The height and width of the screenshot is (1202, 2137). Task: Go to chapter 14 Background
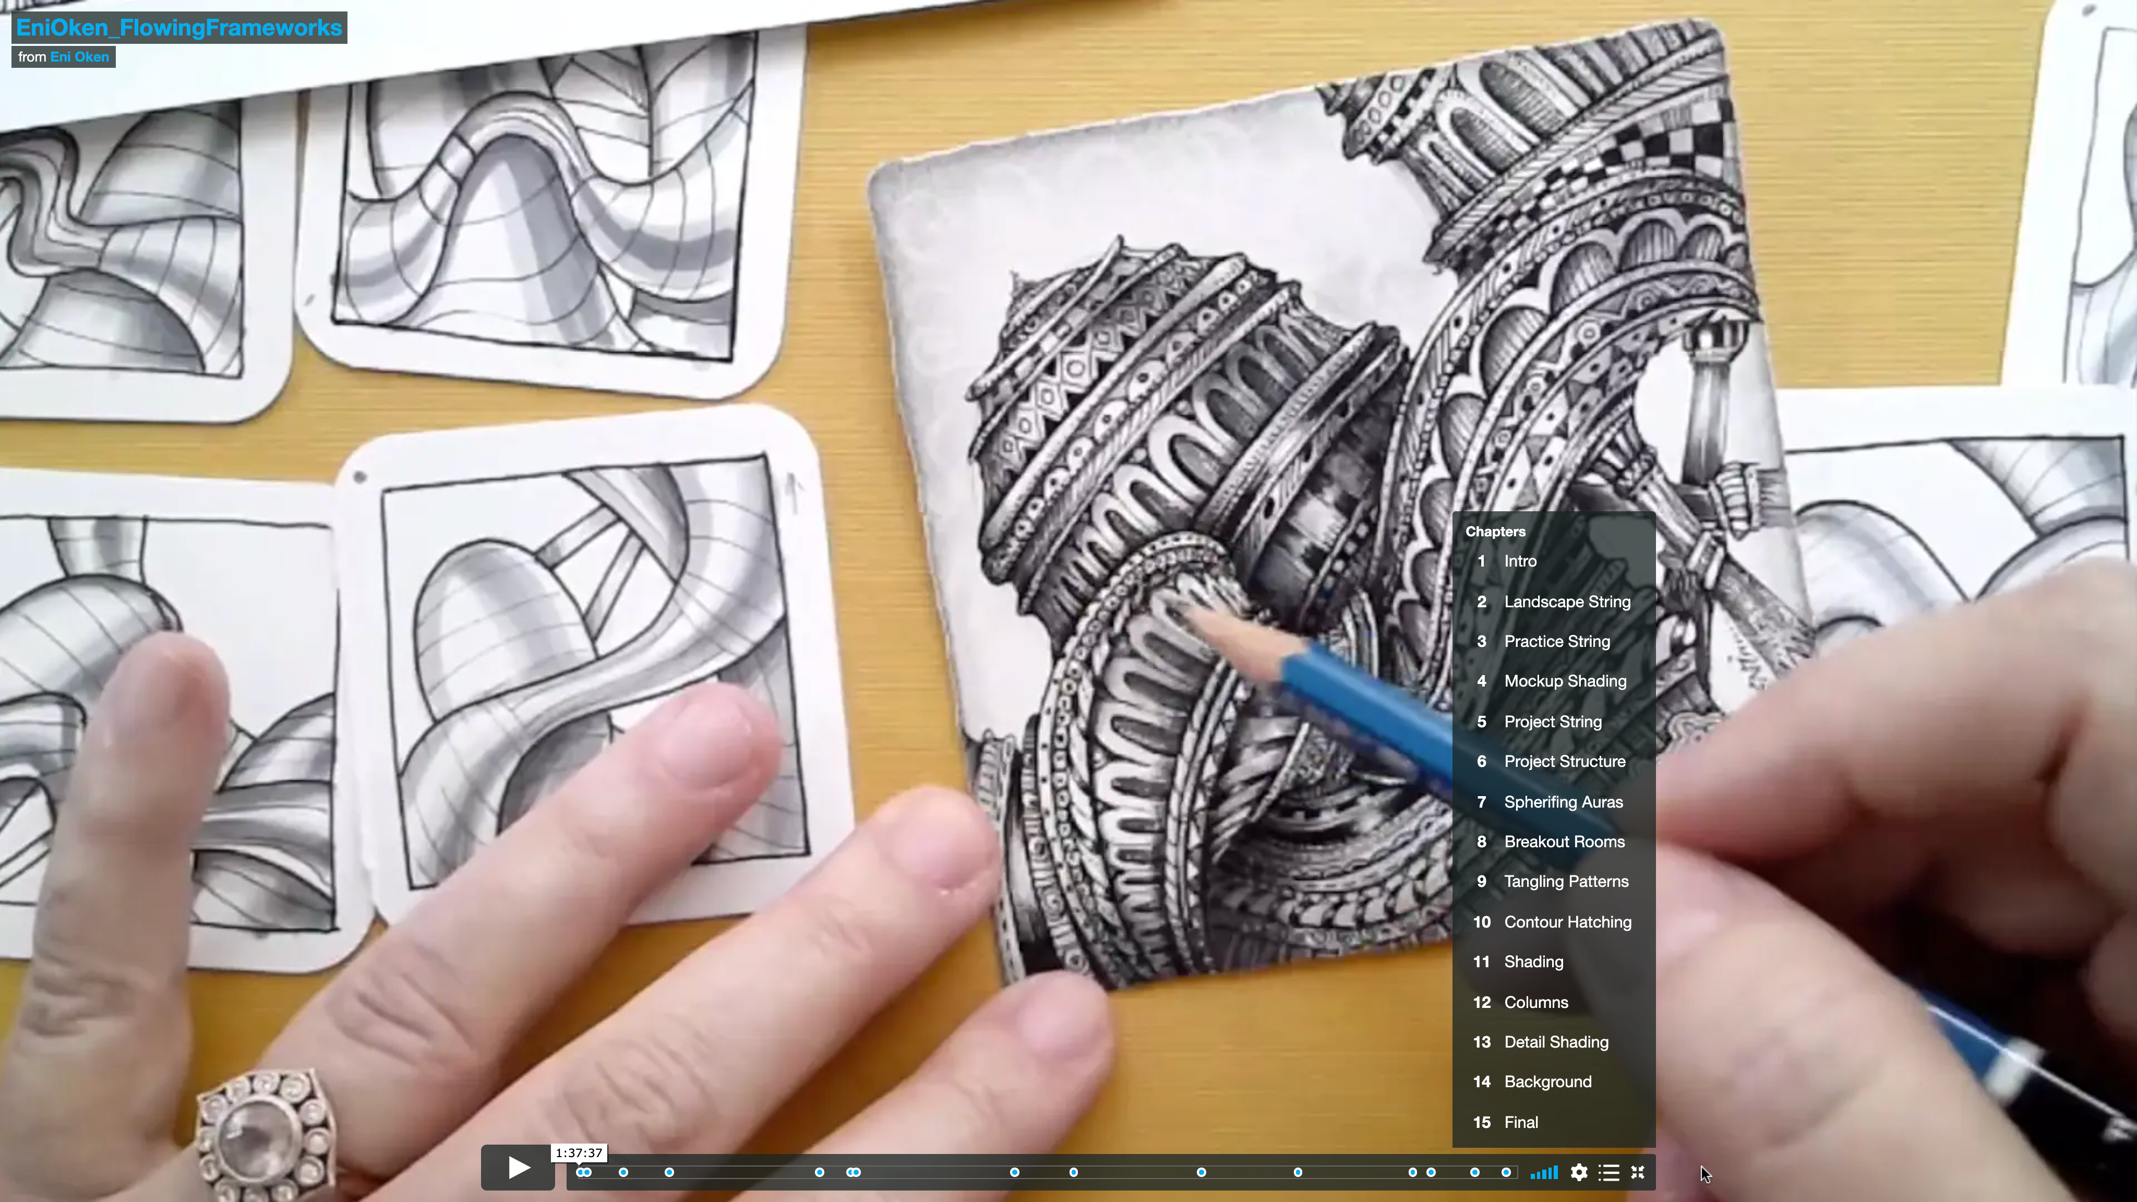pos(1554,1081)
